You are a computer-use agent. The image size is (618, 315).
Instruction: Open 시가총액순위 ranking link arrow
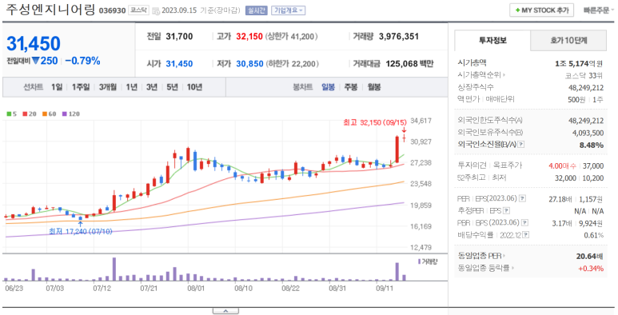point(504,75)
